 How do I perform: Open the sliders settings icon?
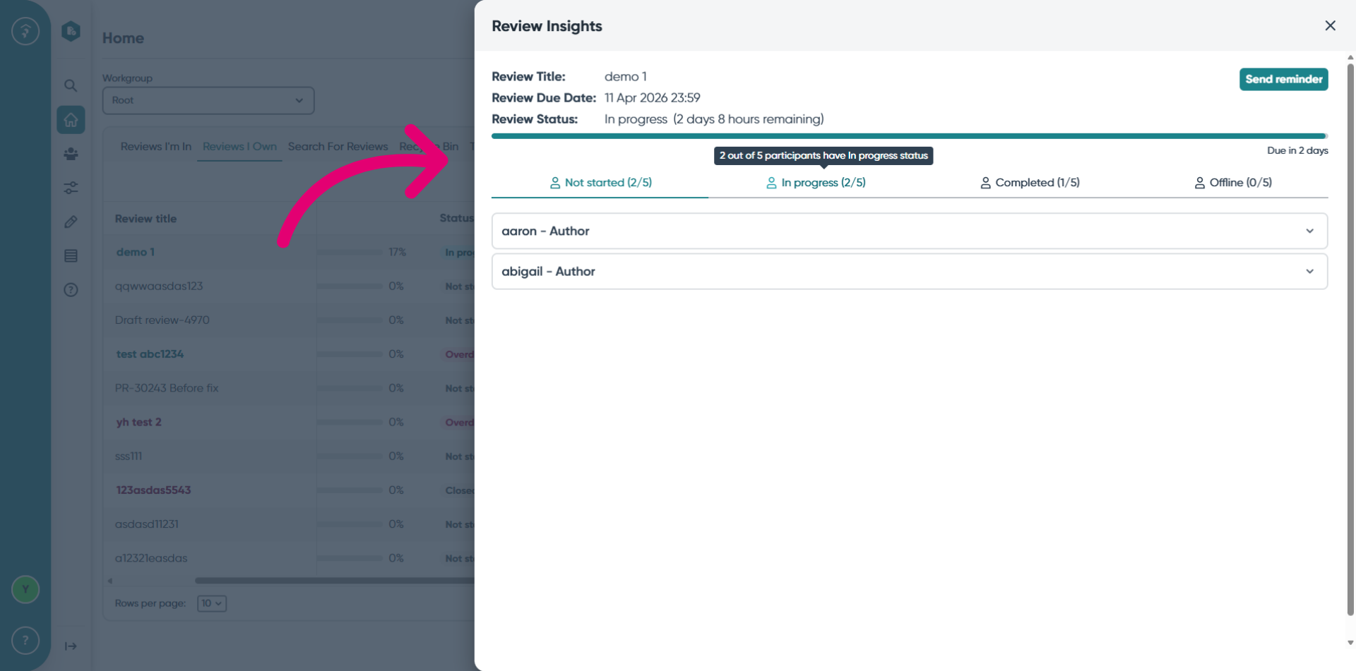point(71,188)
